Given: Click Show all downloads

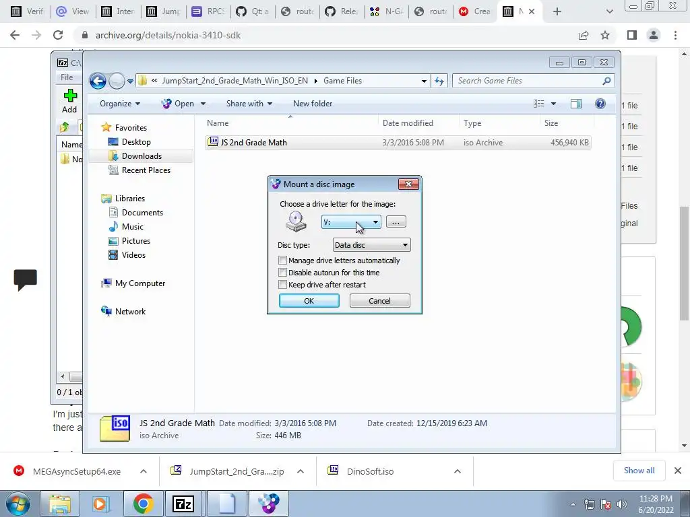Looking at the screenshot, I should click(639, 471).
